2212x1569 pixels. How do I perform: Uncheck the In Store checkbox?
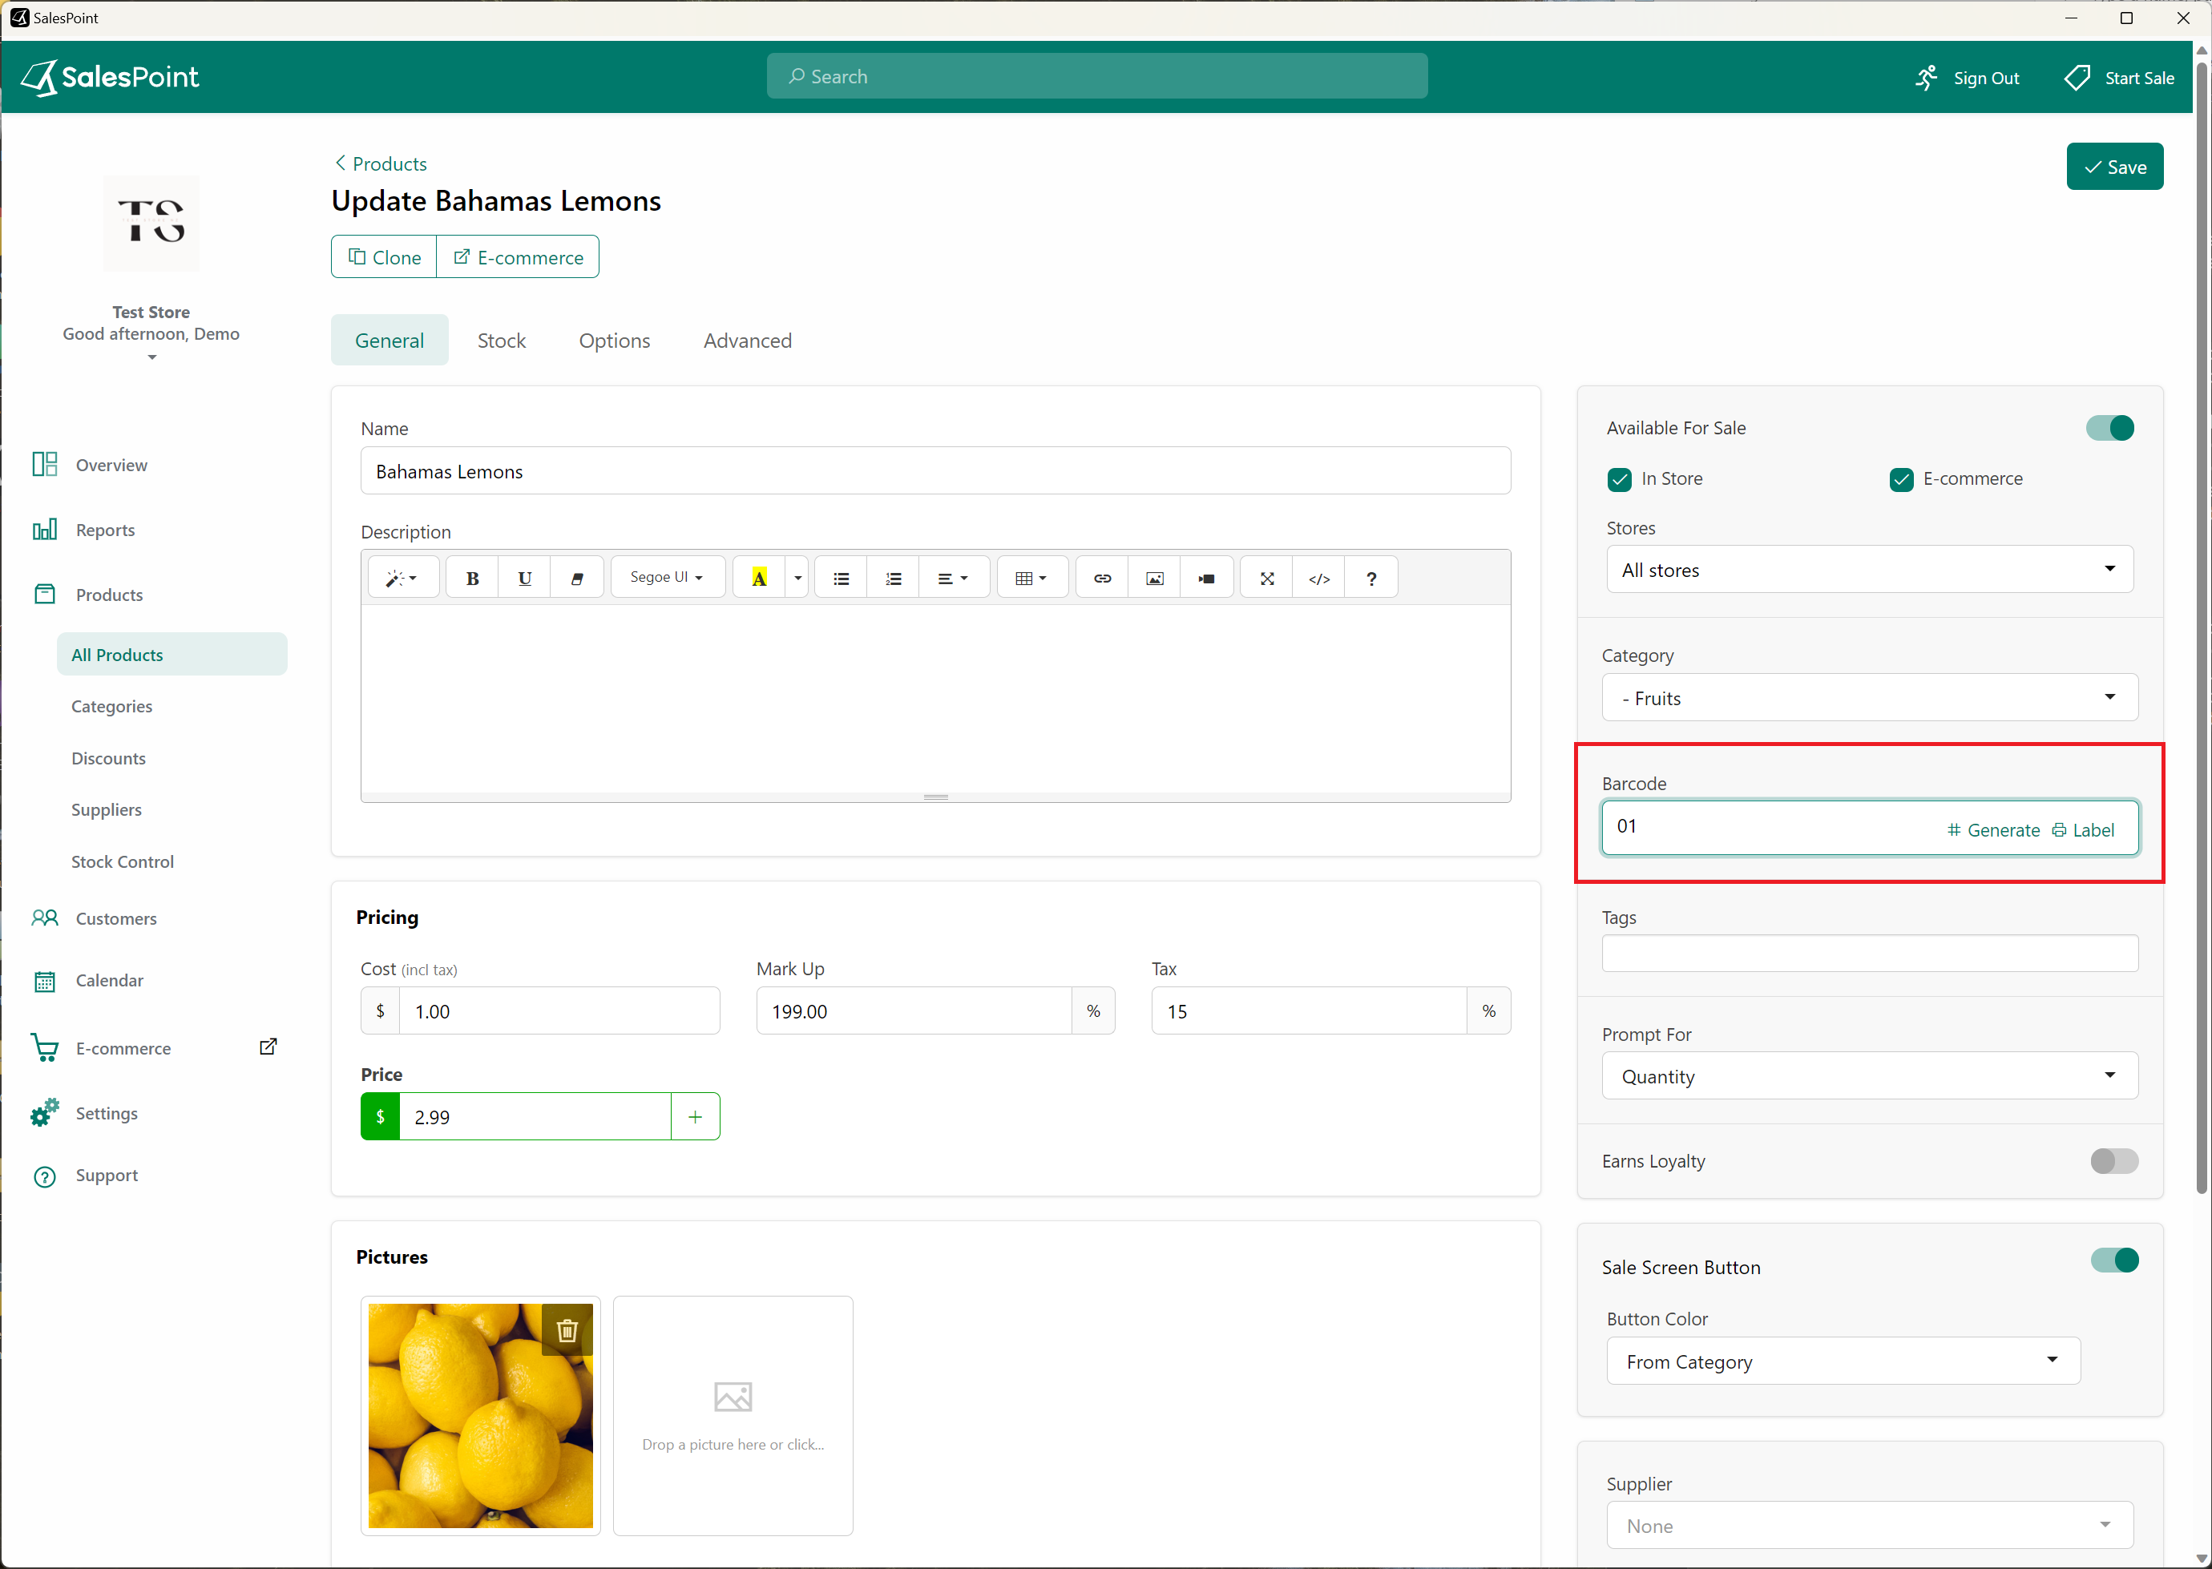coord(1620,479)
